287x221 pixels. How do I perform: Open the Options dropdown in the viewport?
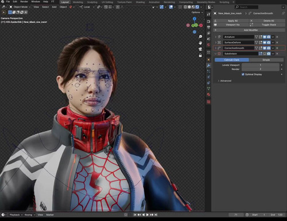click(x=197, y=12)
